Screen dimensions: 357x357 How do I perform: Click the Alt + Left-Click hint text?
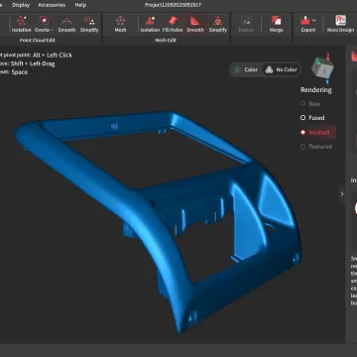tap(53, 56)
